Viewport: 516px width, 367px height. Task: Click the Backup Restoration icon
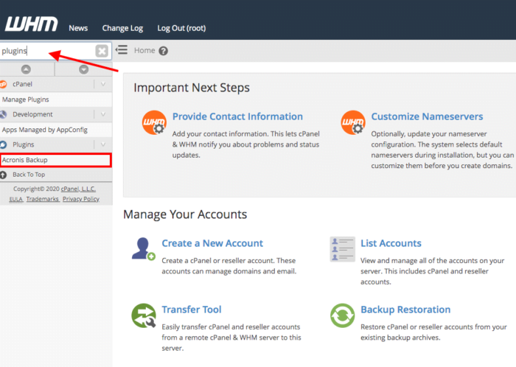(x=342, y=315)
